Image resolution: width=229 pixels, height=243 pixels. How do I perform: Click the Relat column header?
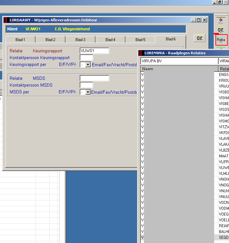tap(224, 69)
